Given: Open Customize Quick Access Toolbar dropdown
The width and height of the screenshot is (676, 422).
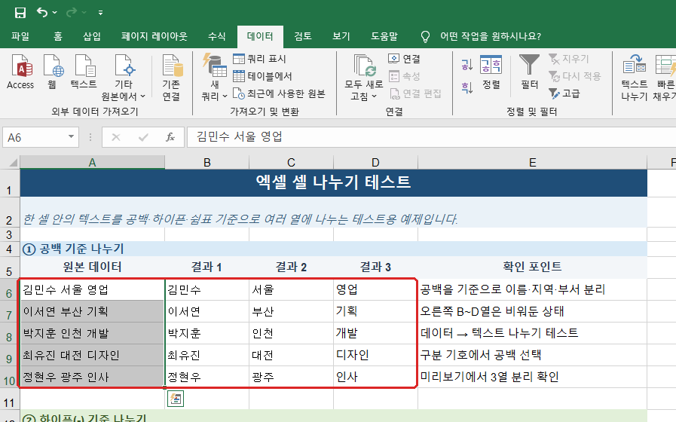Looking at the screenshot, I should 100,13.
